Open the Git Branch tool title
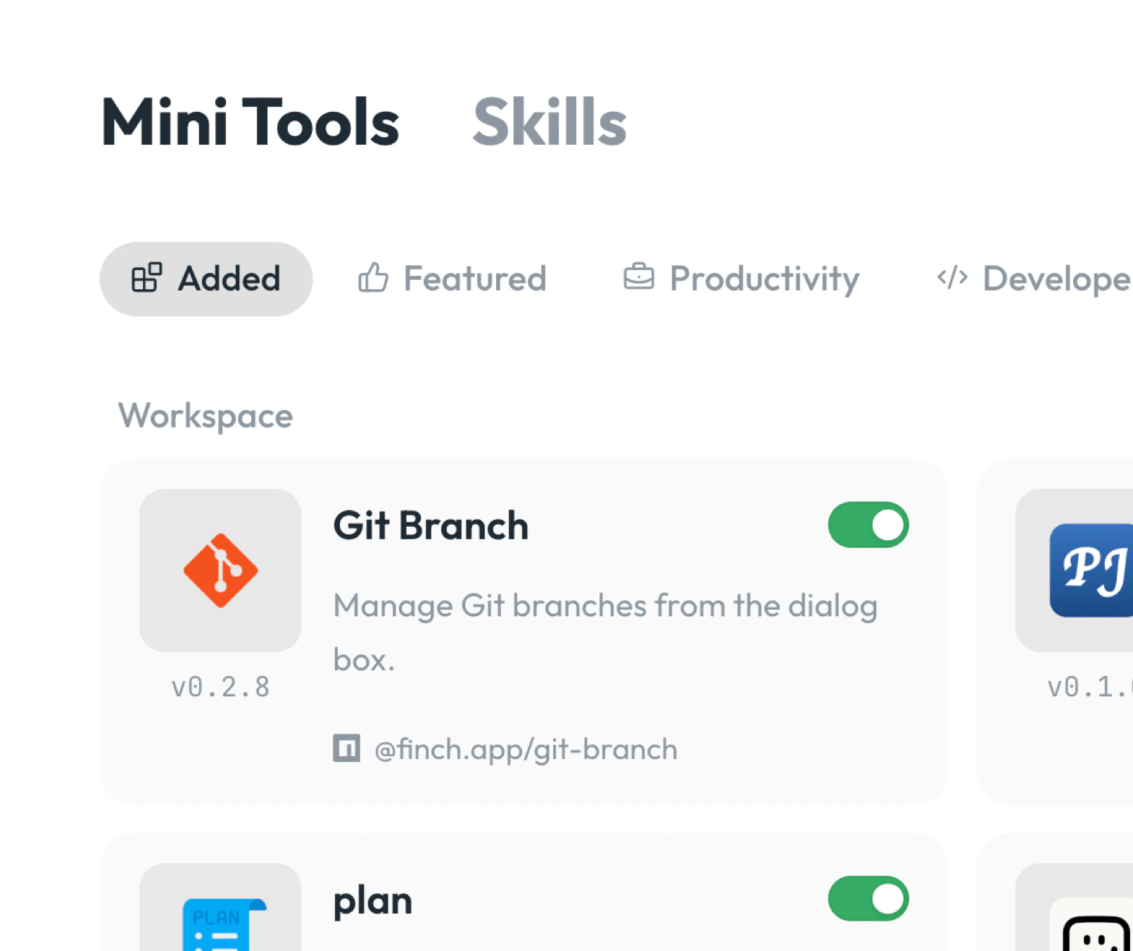This screenshot has height=951, width=1133. 431,525
